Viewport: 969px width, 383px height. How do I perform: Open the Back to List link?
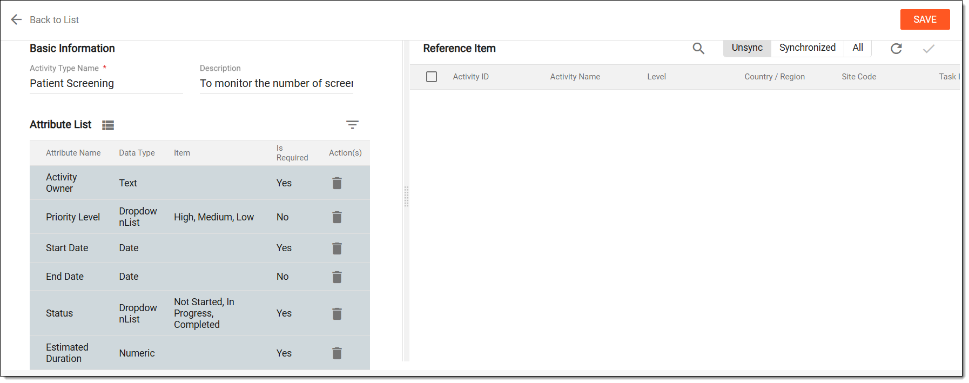tap(54, 20)
